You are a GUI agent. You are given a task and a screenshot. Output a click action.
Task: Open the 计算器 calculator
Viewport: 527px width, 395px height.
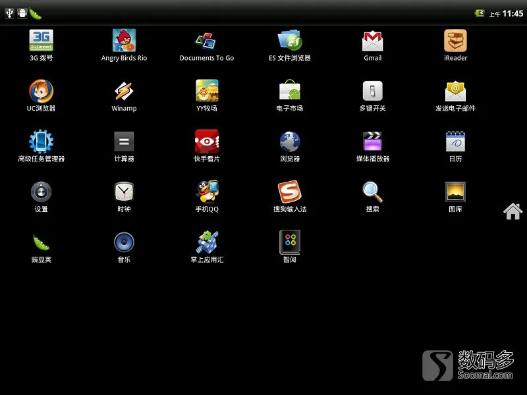[124, 146]
